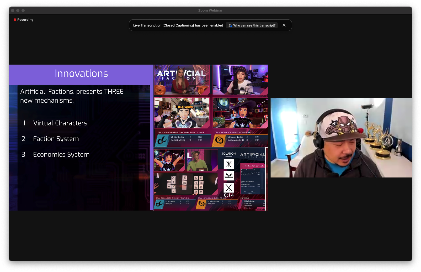
Task: Click the 'Zoom Webinar' window title
Action: pyautogui.click(x=210, y=11)
